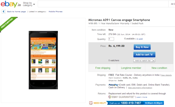This screenshot has width=175, height=107.
Task: Click the Need Help lifebuoy icon
Action: pyautogui.click(x=91, y=103)
